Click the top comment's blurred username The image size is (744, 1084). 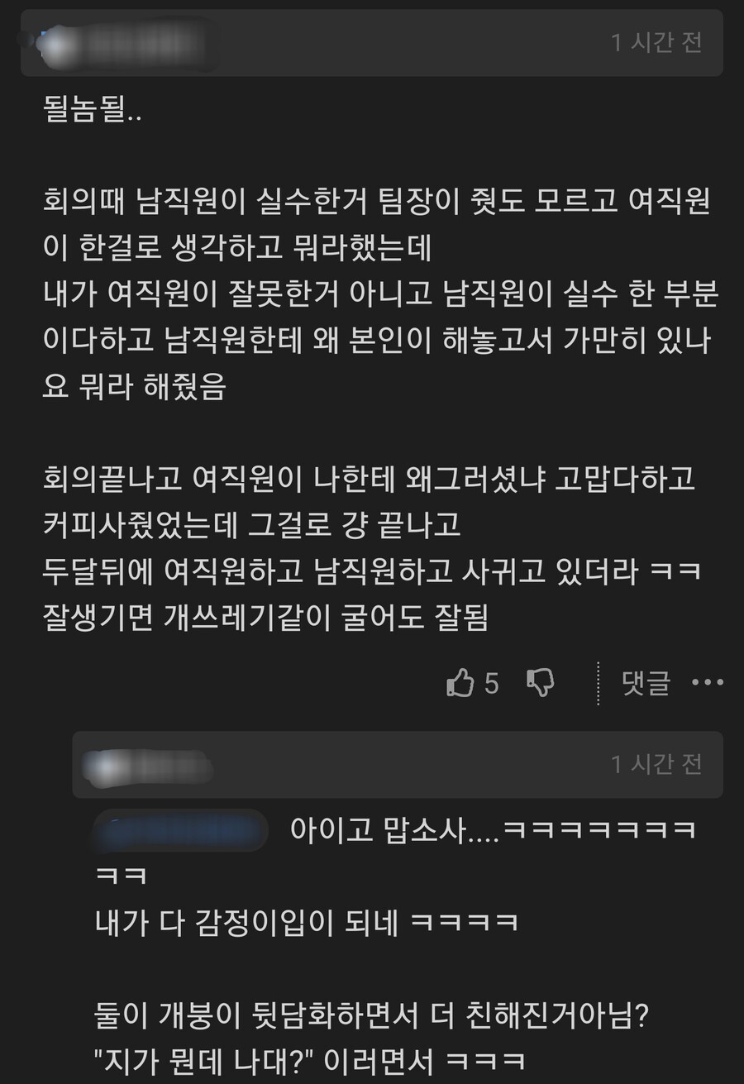[147, 44]
